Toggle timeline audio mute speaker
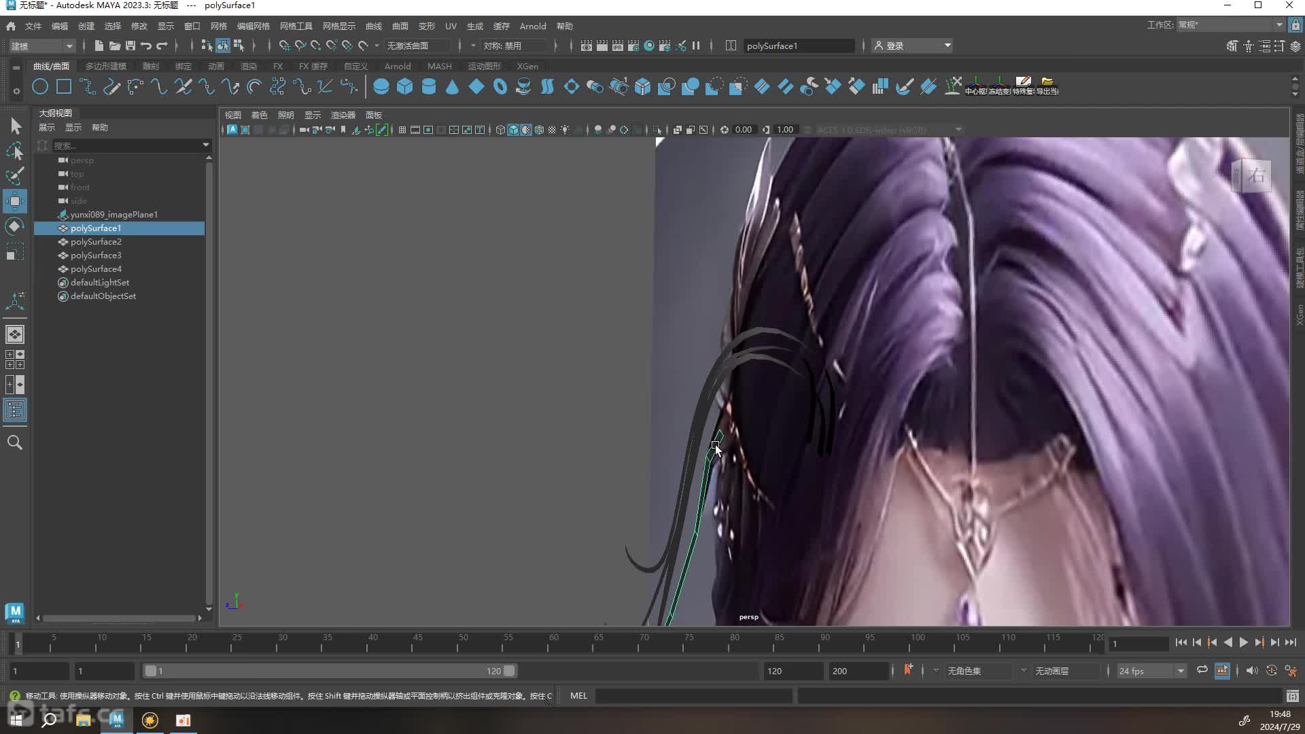This screenshot has width=1305, height=734. 1251,670
